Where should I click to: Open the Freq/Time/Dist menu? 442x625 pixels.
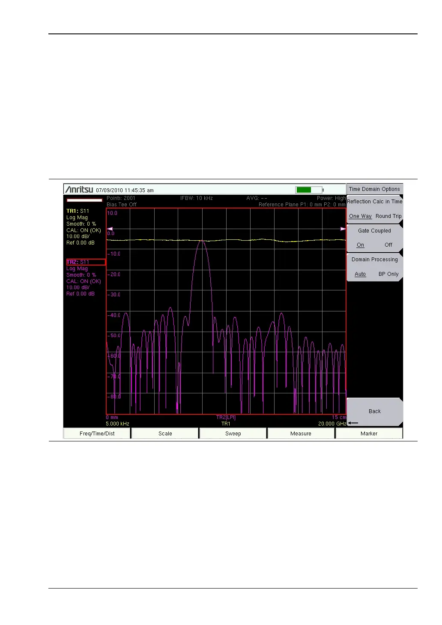coord(97,434)
